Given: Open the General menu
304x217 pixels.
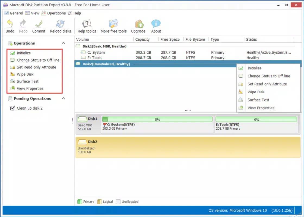Looking at the screenshot, I should (x=14, y=13).
